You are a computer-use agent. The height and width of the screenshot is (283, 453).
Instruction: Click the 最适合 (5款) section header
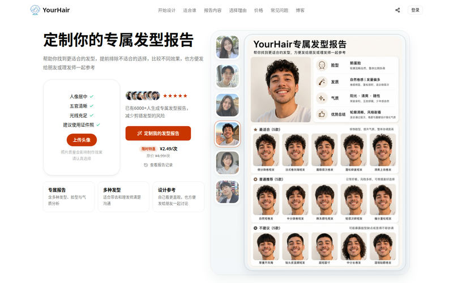[270, 130]
